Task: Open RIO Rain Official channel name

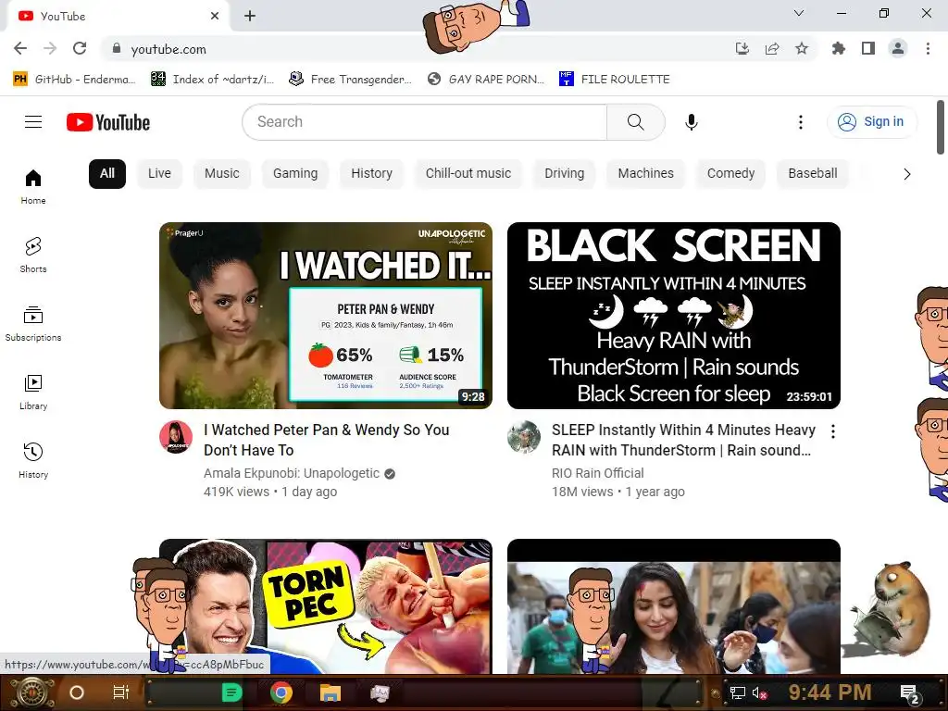Action: 597,473
